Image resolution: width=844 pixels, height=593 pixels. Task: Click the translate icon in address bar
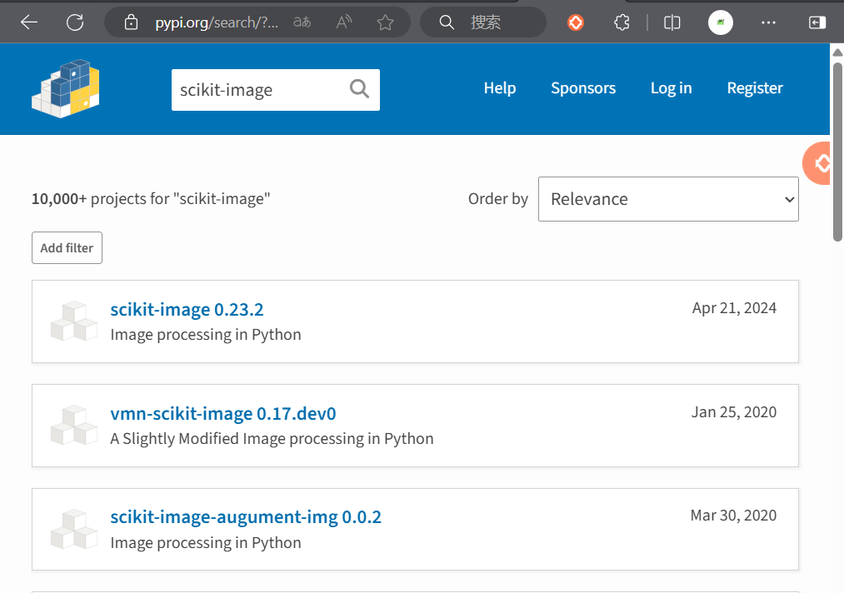point(302,22)
